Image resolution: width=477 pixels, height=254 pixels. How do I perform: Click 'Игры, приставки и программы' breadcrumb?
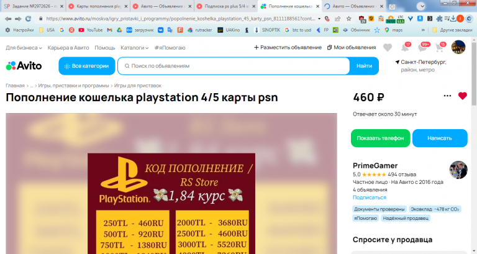click(x=74, y=86)
